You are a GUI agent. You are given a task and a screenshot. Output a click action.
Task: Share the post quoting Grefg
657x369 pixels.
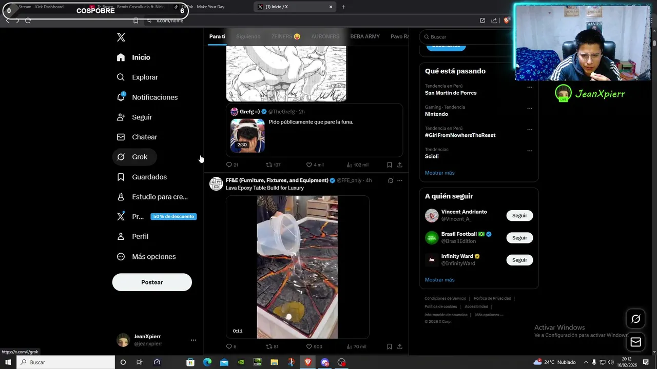click(400, 165)
